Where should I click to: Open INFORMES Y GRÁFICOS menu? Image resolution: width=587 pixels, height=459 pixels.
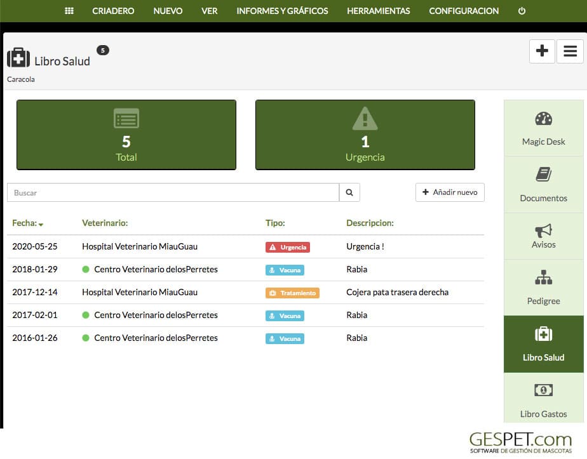tap(282, 11)
